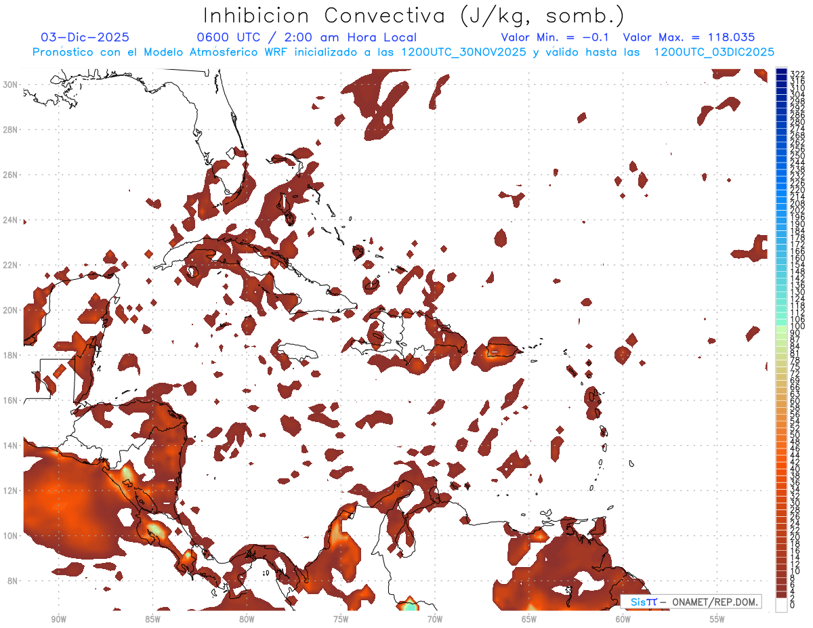Click the 70W longitude axis label

coord(435,619)
